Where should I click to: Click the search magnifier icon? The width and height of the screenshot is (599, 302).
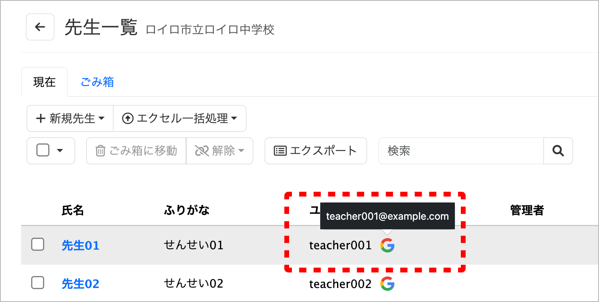pyautogui.click(x=558, y=151)
